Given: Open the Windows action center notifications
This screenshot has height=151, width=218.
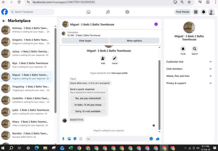Looking at the screenshot, I should coord(214,148).
